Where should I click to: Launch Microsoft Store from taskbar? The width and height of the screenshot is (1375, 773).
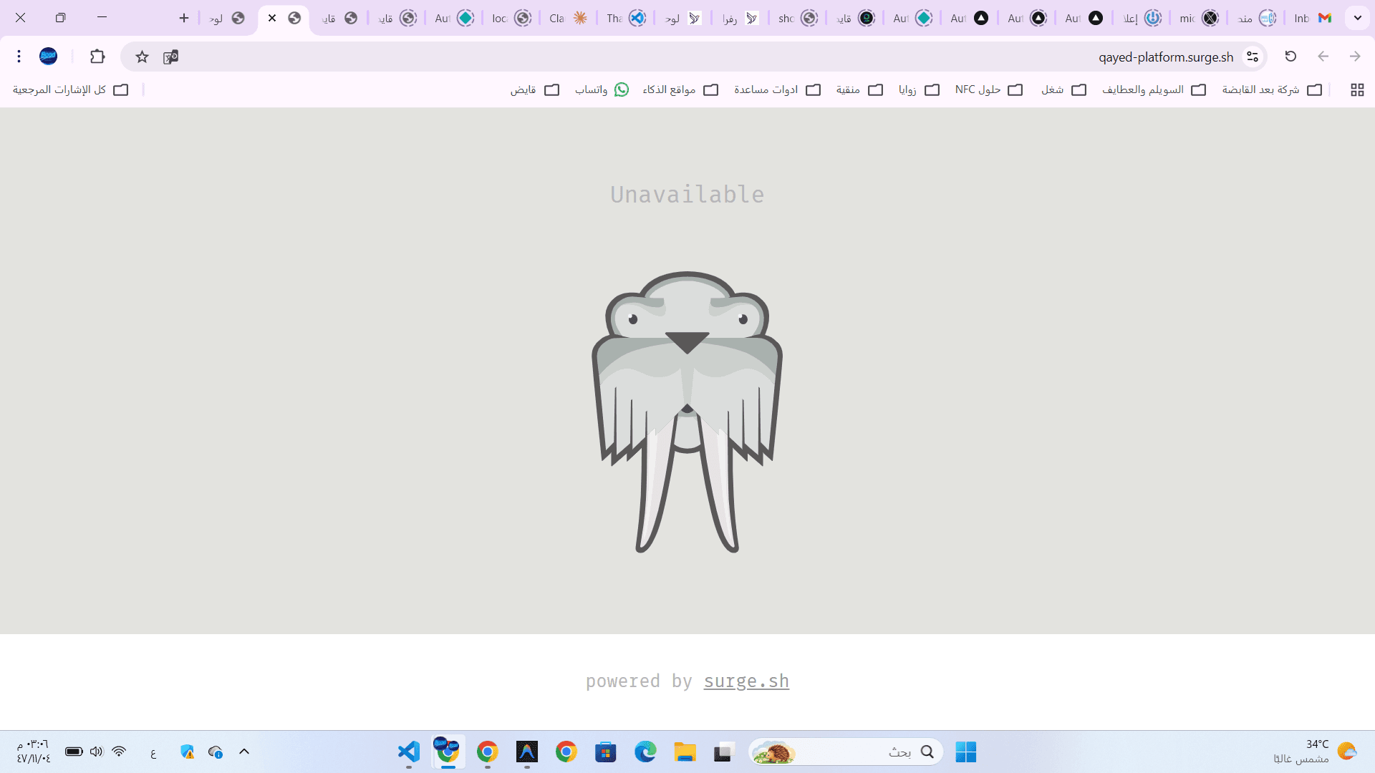pos(606,752)
